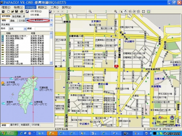Switch to the 圖示索引 bottom tab

click(x=15, y=125)
